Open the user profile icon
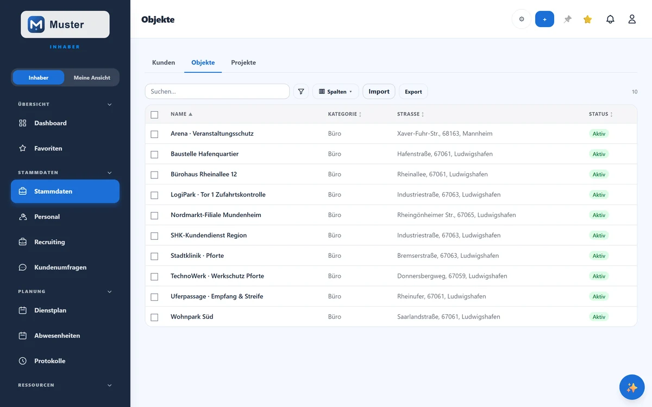Screen dimensions: 652x407 coord(632,20)
